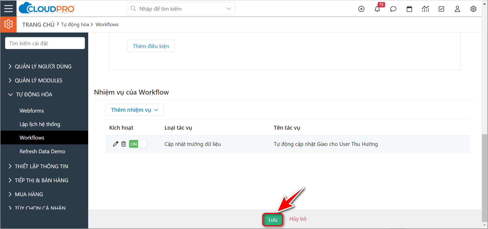The image size is (488, 229).
Task: Click the green Lưu button
Action: pyautogui.click(x=273, y=220)
